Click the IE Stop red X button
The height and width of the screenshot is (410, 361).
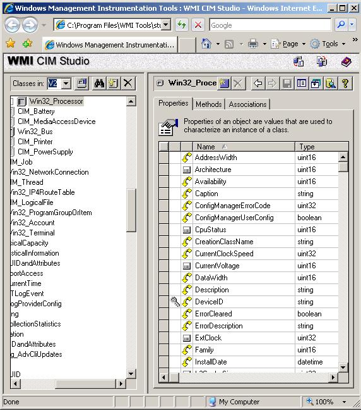[x=198, y=25]
